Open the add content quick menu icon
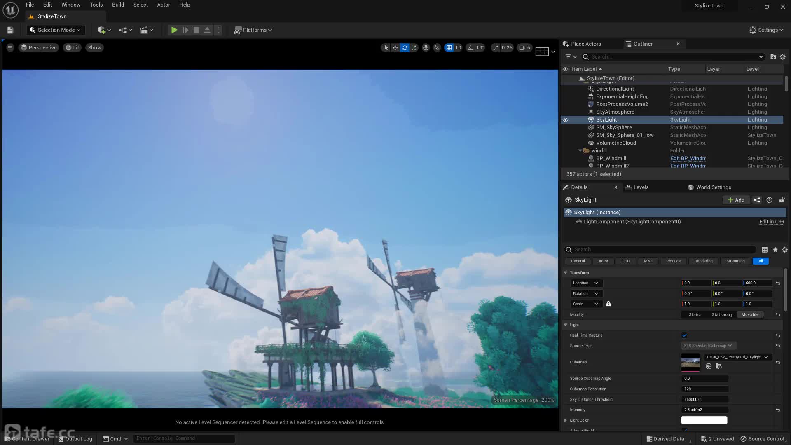791x445 pixels. 104,30
